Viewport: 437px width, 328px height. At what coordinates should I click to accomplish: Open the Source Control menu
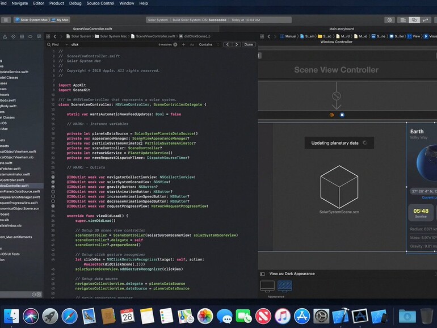click(100, 3)
